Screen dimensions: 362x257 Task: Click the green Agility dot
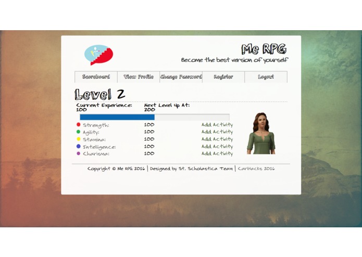click(79, 132)
